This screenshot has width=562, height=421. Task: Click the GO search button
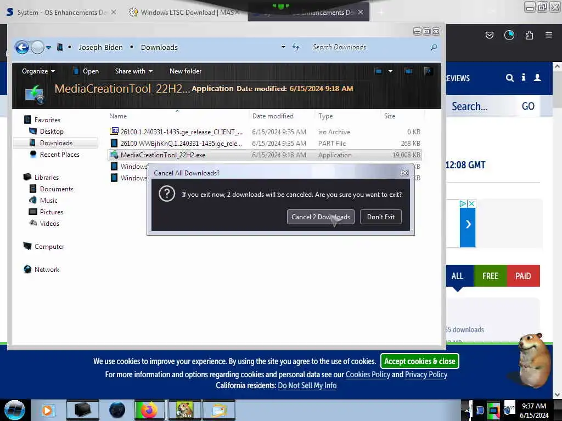pos(528,106)
